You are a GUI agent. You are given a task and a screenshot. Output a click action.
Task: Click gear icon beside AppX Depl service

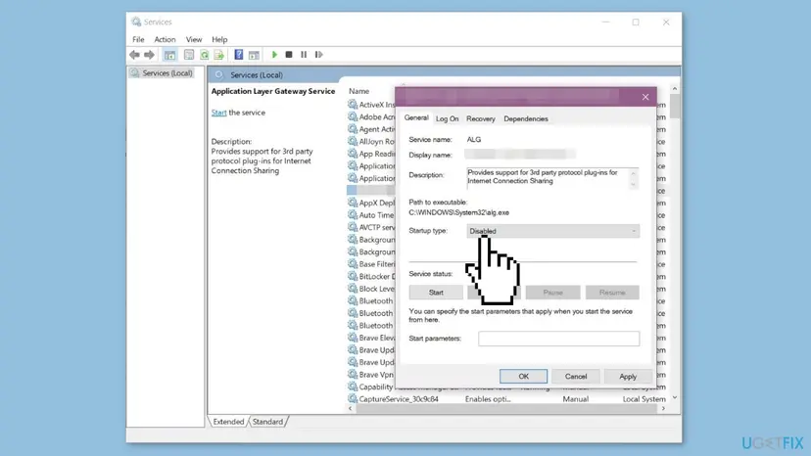353,203
